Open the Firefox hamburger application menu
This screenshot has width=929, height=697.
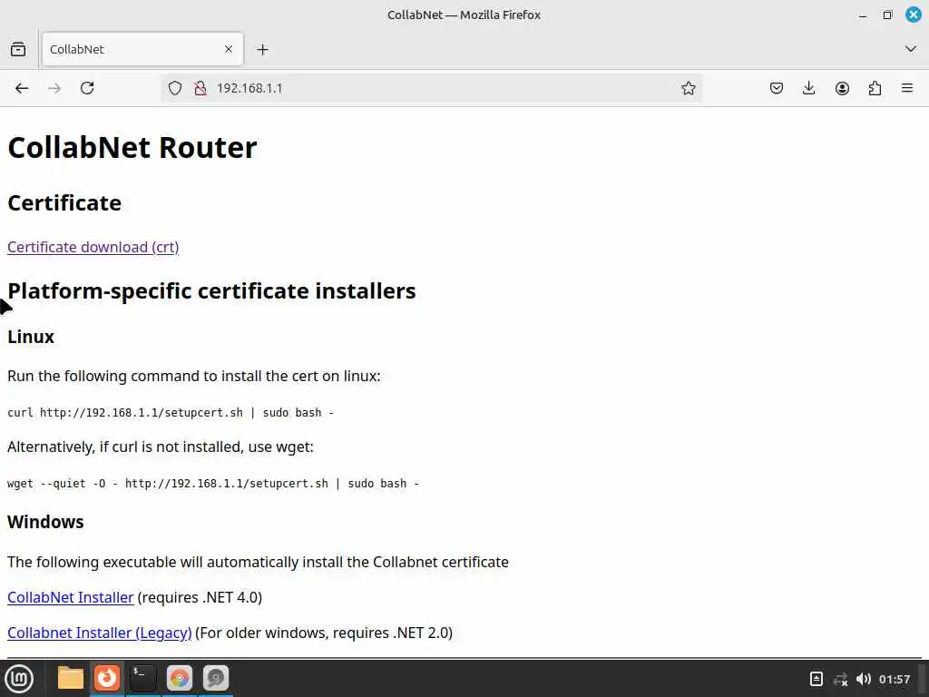pyautogui.click(x=907, y=88)
